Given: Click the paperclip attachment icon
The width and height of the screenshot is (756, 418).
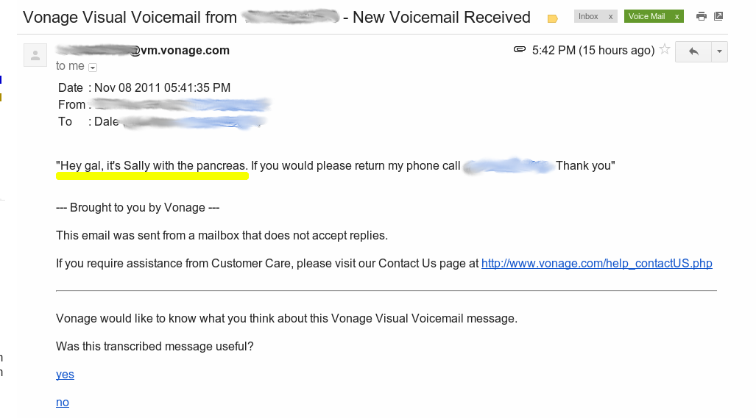Looking at the screenshot, I should (x=519, y=49).
